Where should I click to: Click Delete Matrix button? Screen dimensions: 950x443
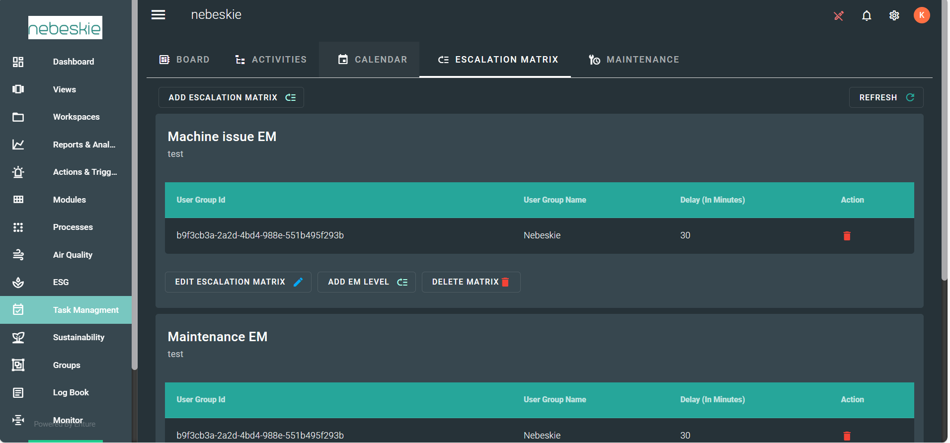[x=471, y=282]
